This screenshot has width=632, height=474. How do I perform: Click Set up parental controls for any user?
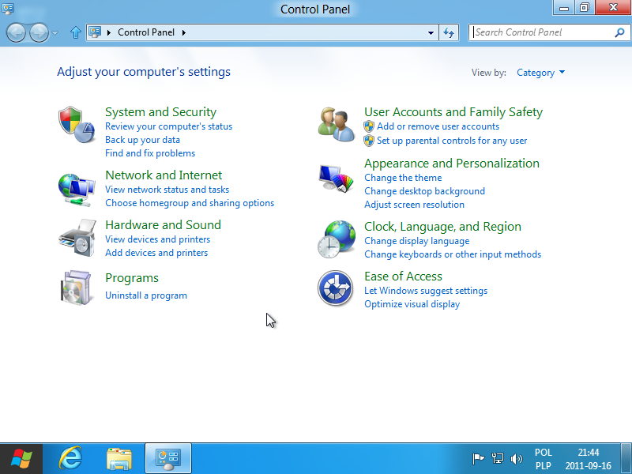coord(452,141)
